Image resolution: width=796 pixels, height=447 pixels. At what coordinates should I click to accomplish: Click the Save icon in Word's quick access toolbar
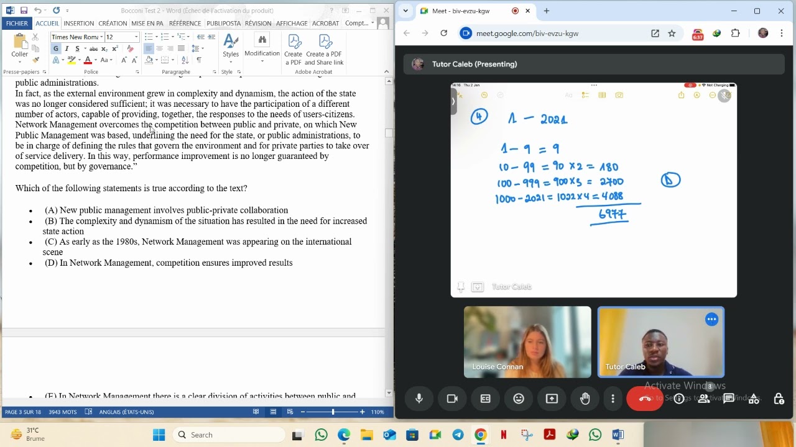(x=24, y=11)
